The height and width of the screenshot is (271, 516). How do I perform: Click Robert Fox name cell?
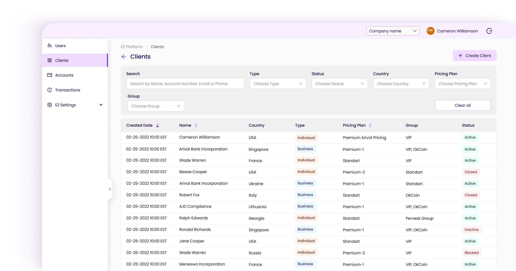(189, 195)
